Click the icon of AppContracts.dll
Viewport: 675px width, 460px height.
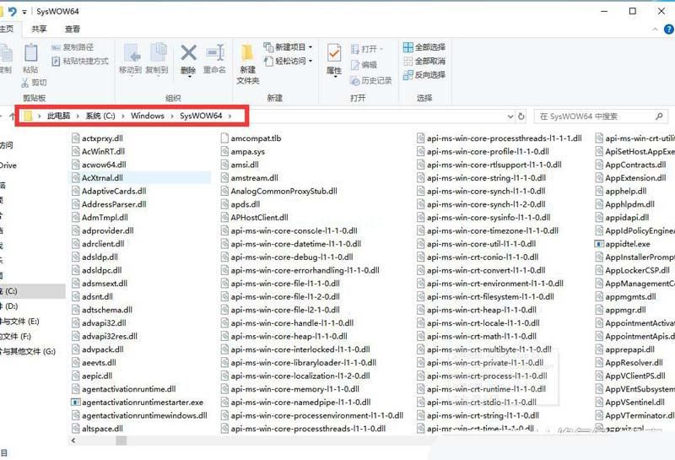point(599,165)
